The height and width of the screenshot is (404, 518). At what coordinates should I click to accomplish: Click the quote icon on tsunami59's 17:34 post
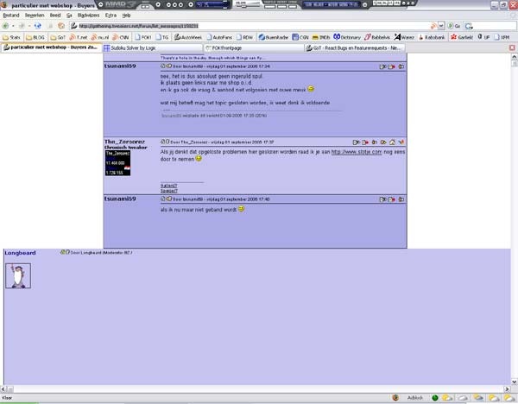(x=382, y=66)
